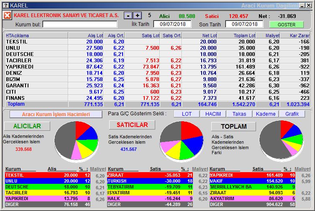The width and height of the screenshot is (315, 211).
Task: Click KAREL ELEKTRONIK company name text
Action: [x=66, y=15]
